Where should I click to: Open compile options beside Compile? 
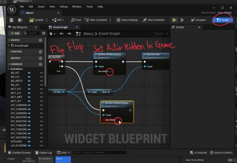[47, 20]
